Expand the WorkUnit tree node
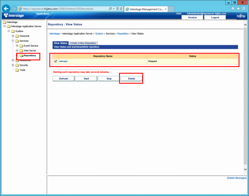Image resolution: width=249 pixels, height=196 pixels. [13, 36]
